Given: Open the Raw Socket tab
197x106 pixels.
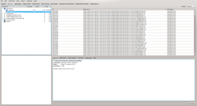Looking at the screenshot, I should [27, 4].
